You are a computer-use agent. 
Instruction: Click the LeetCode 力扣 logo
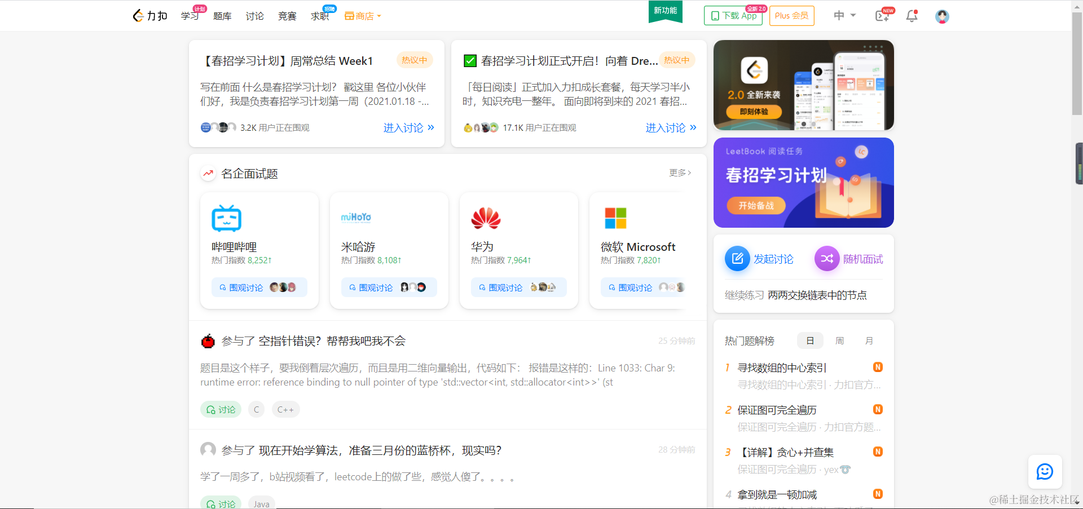coord(149,16)
